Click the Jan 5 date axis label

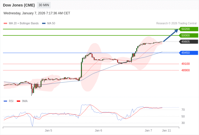click(49, 130)
